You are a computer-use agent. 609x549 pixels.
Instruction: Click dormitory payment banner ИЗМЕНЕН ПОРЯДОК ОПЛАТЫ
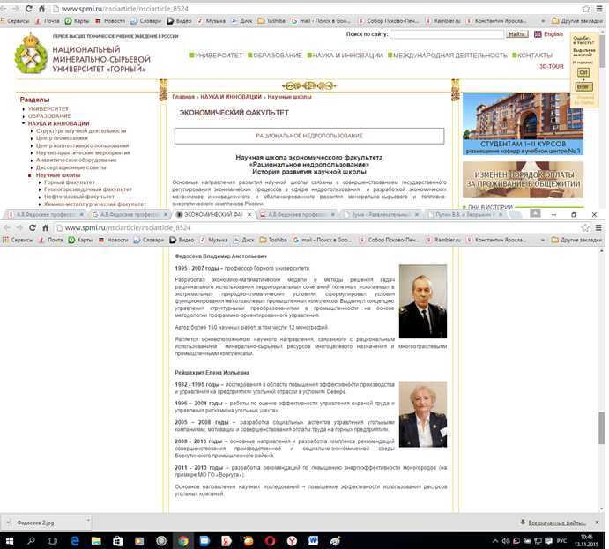(x=523, y=180)
